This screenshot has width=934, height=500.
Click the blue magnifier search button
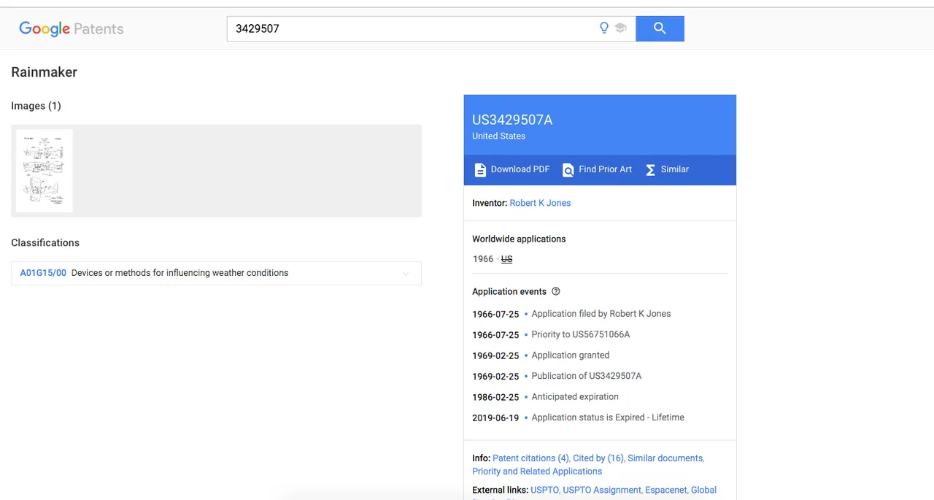(660, 28)
